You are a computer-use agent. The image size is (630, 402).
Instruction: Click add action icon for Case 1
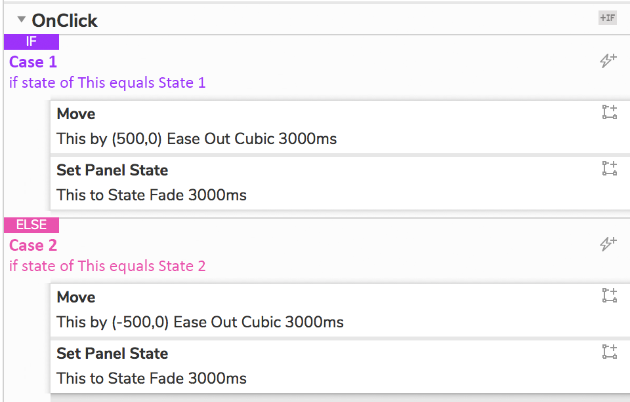tap(608, 61)
